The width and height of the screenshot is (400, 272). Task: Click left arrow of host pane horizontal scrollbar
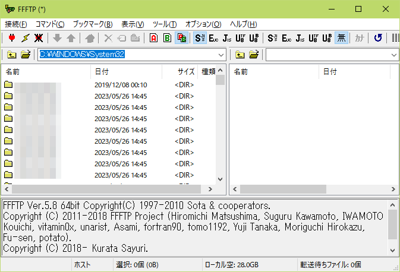click(235, 189)
